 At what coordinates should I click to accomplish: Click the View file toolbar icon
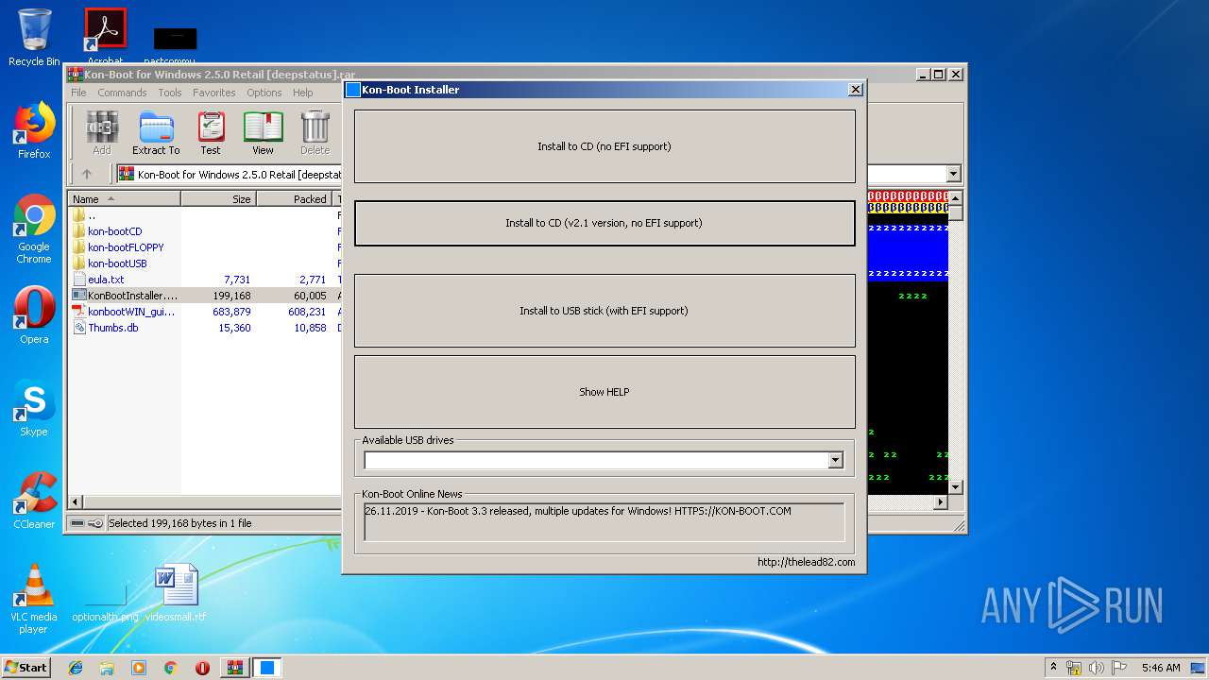click(x=263, y=132)
